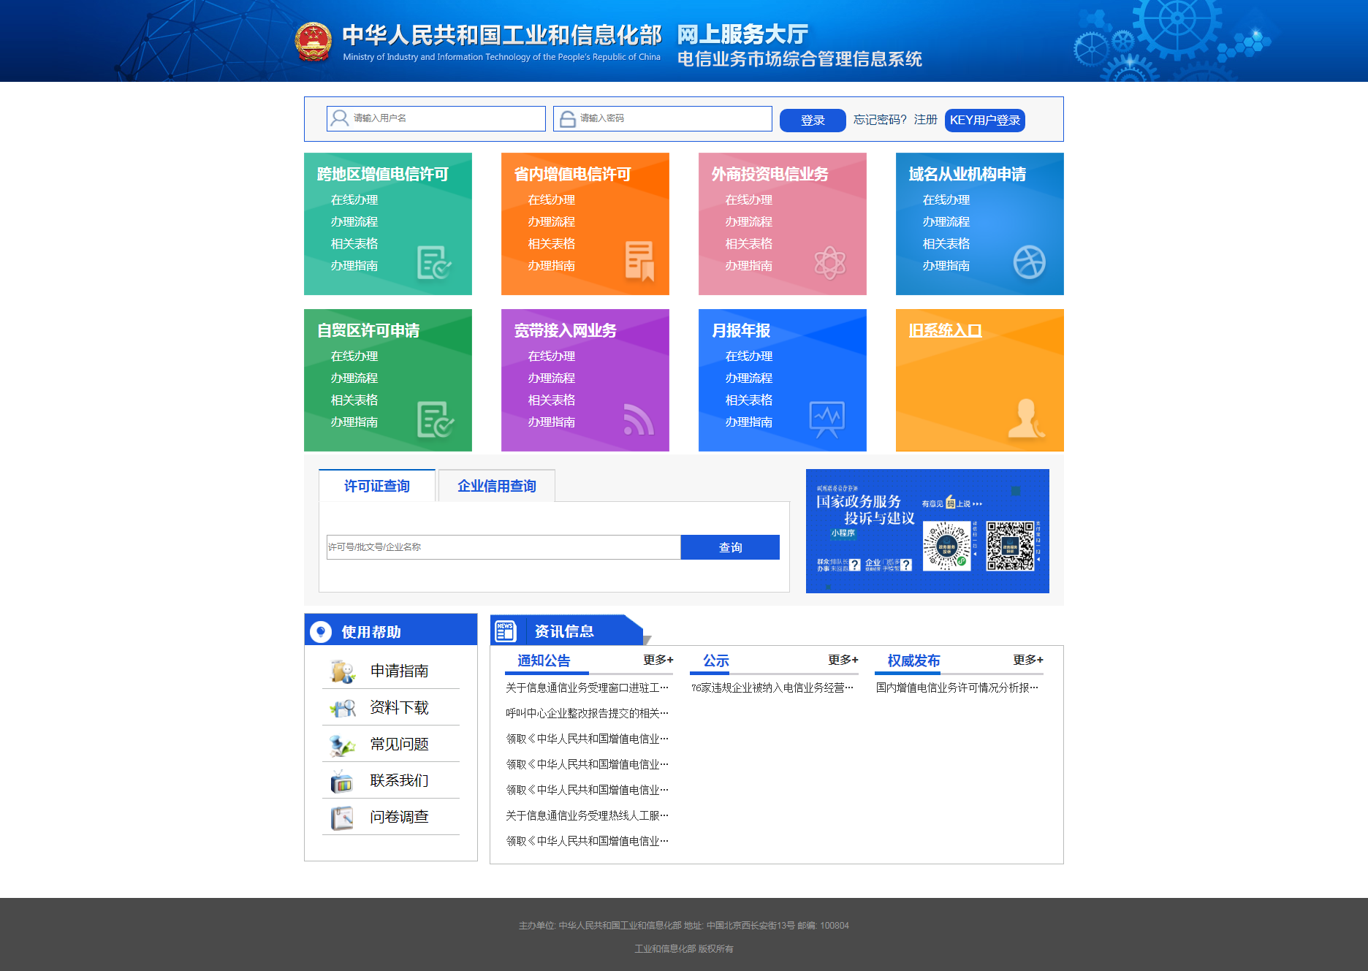Viewport: 1368px width, 971px height.
Task: Open the 注册 register link
Action: (925, 120)
